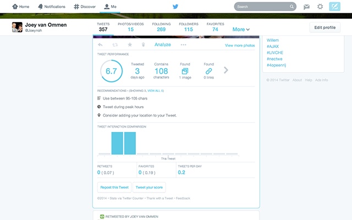The width and height of the screenshot is (352, 220).
Task: Open Following 269 list
Action: (x=161, y=27)
